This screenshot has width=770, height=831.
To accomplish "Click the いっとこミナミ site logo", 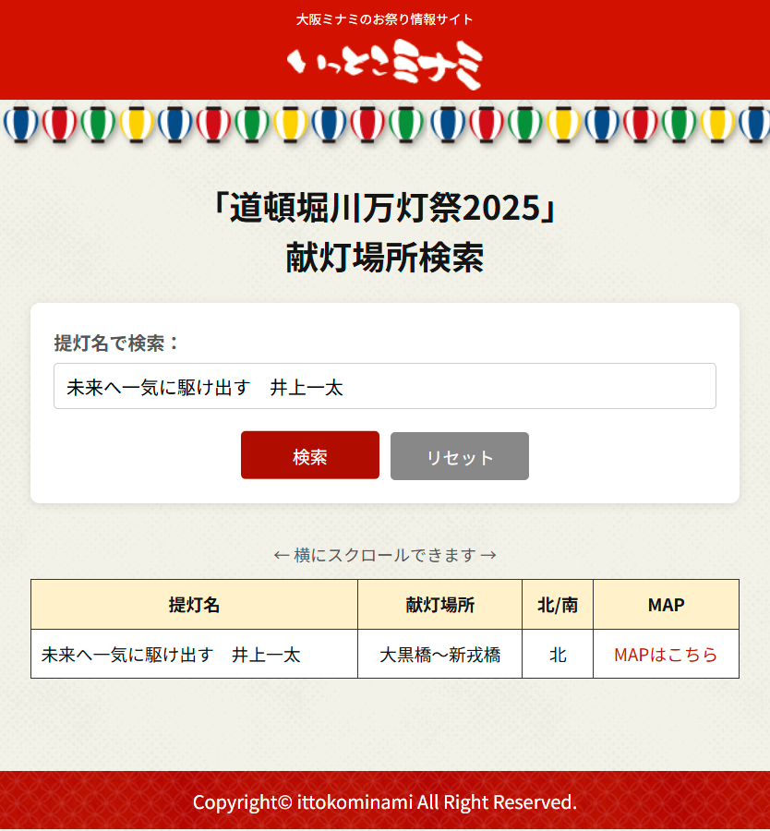I will 385,64.
